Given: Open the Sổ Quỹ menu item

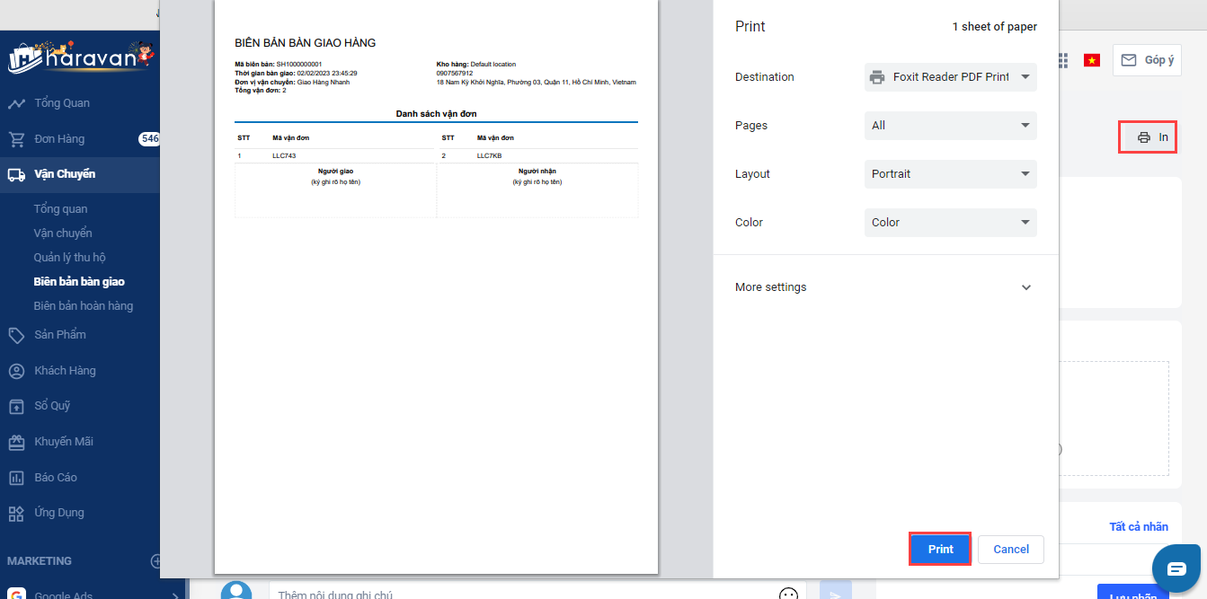Looking at the screenshot, I should point(52,406).
